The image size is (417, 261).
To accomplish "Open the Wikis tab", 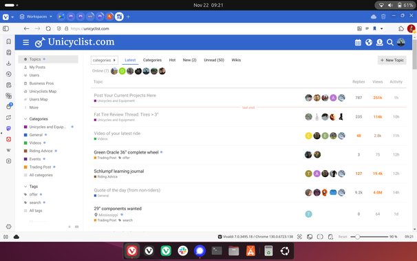I will [x=236, y=60].
